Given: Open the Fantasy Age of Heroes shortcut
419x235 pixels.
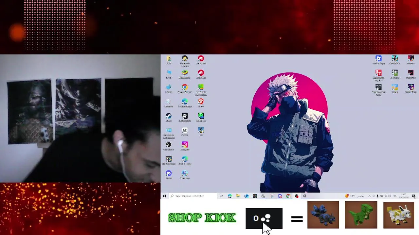Looking at the screenshot, I should coord(378,90).
